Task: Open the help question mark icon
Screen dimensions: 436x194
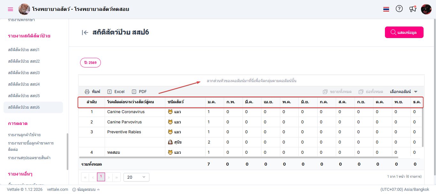Action: point(399,9)
